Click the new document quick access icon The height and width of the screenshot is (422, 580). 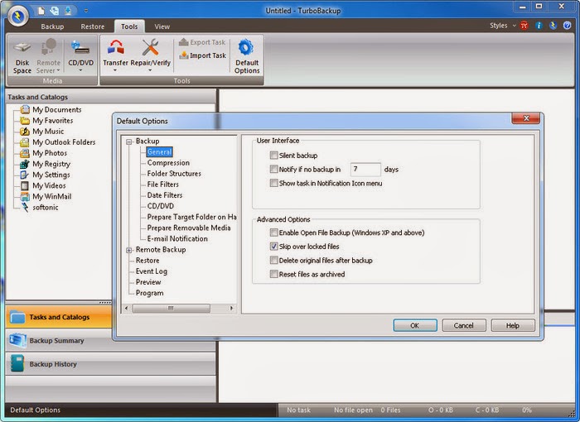pos(41,11)
